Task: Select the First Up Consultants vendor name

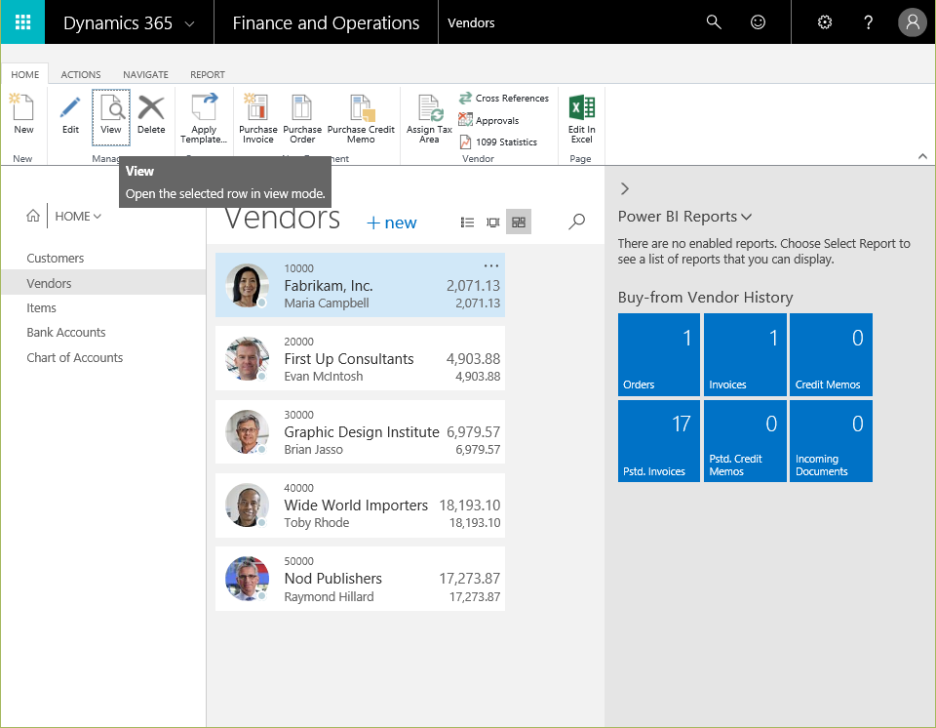Action: click(349, 358)
